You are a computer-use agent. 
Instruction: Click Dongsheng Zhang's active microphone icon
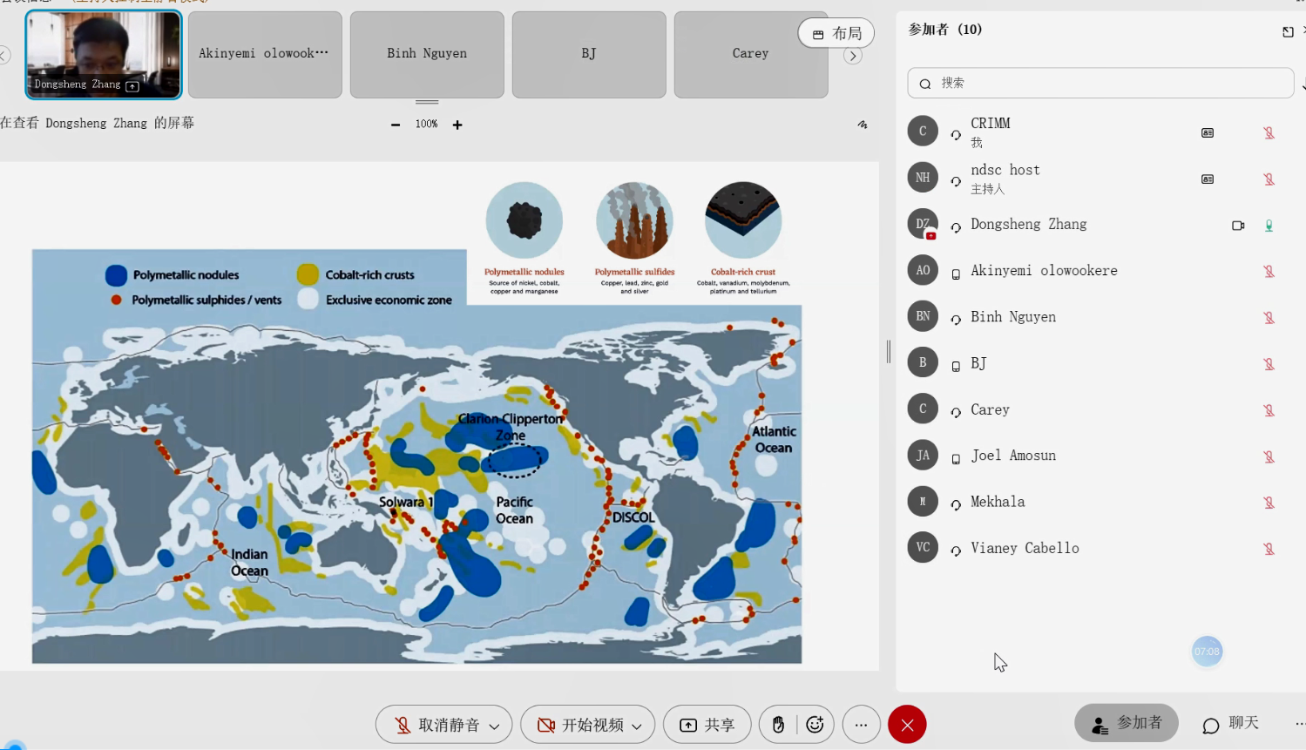tap(1269, 225)
